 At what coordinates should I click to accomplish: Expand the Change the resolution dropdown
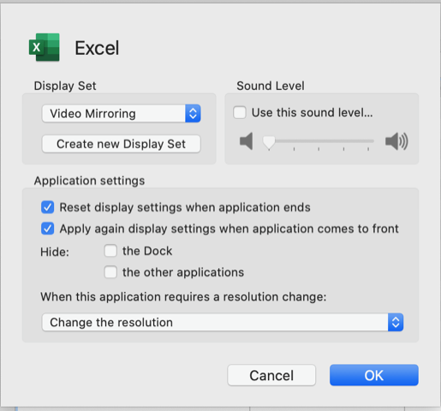coord(223,322)
